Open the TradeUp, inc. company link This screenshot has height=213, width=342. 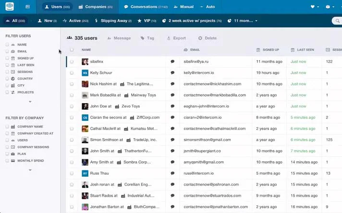point(145,140)
